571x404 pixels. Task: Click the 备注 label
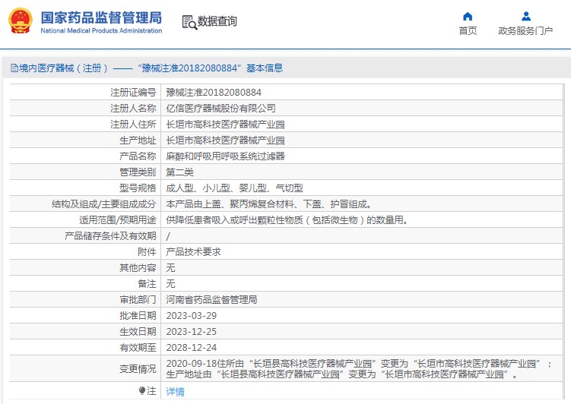pyautogui.click(x=147, y=284)
